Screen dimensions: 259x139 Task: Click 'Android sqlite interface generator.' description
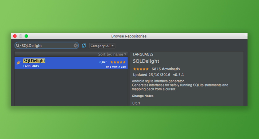[x=158, y=81]
